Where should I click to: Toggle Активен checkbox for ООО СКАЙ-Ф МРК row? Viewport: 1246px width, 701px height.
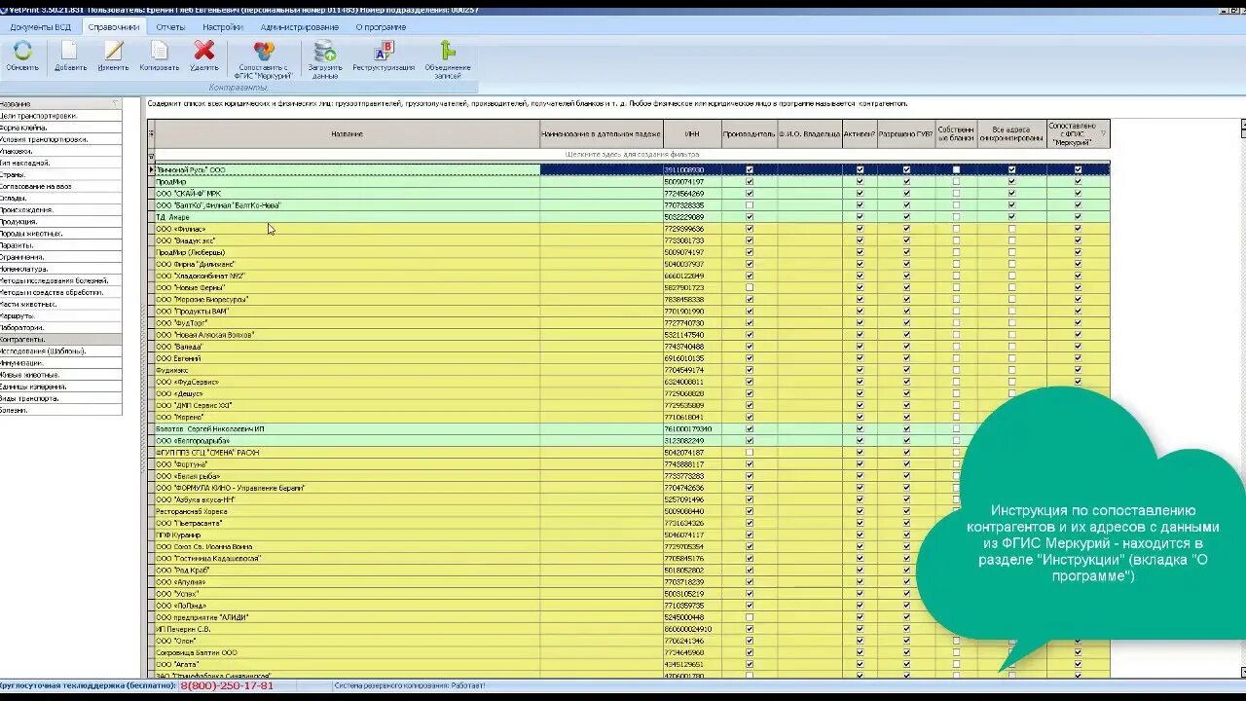860,194
